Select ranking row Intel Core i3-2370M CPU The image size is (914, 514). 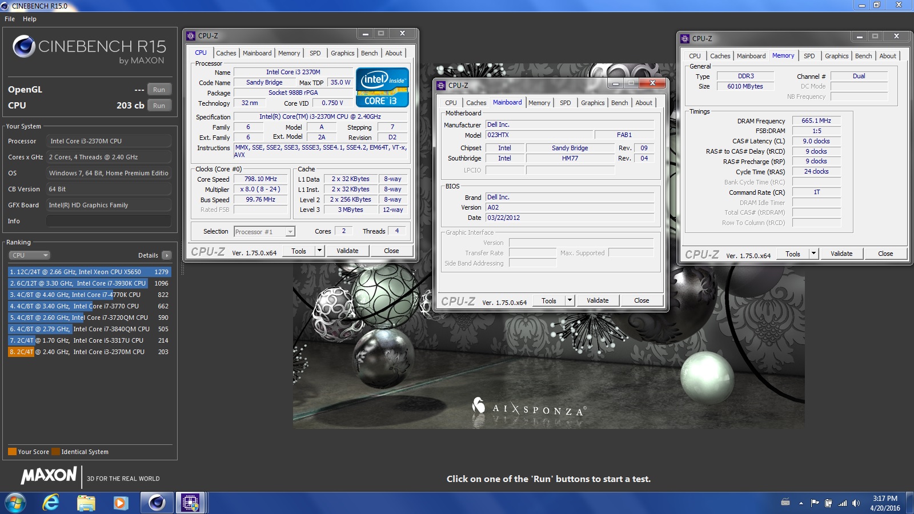tap(90, 352)
